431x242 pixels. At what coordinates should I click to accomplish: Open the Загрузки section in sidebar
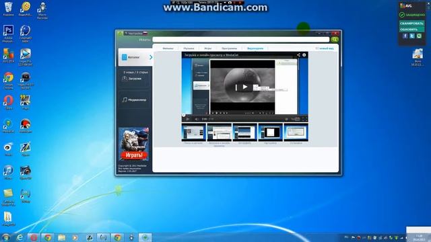(x=135, y=79)
